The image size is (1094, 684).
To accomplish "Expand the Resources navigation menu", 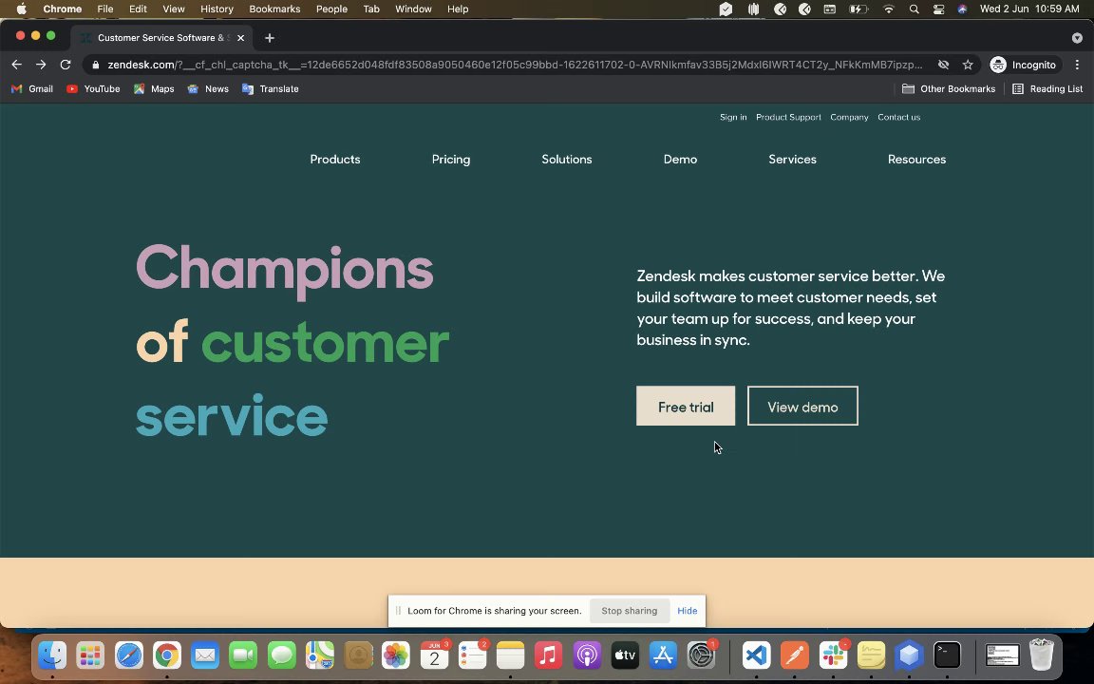I will pos(916,160).
